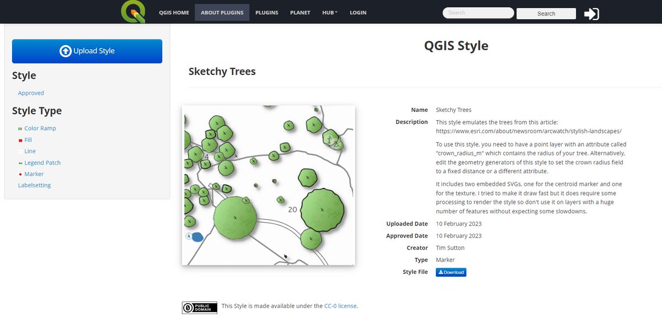Go to the PLUGINS menu item
662x318 pixels.
tap(266, 13)
